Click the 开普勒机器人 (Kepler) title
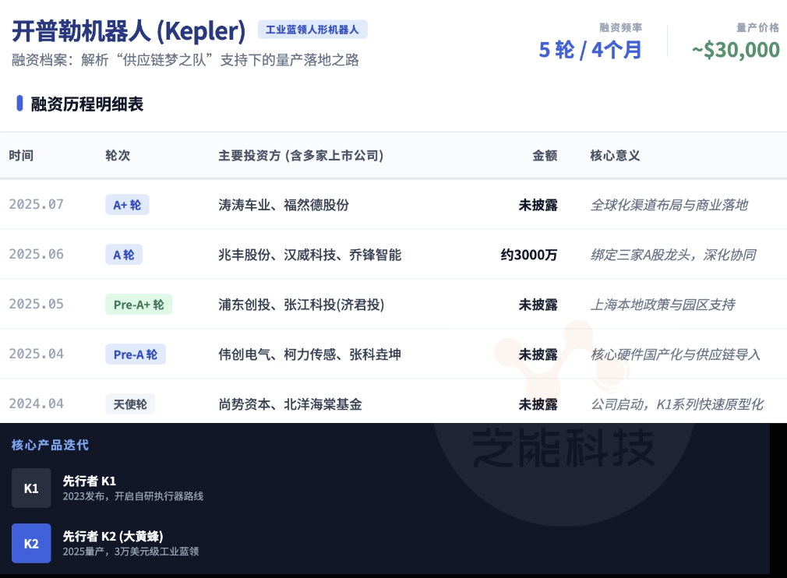The image size is (787, 578). point(129,31)
